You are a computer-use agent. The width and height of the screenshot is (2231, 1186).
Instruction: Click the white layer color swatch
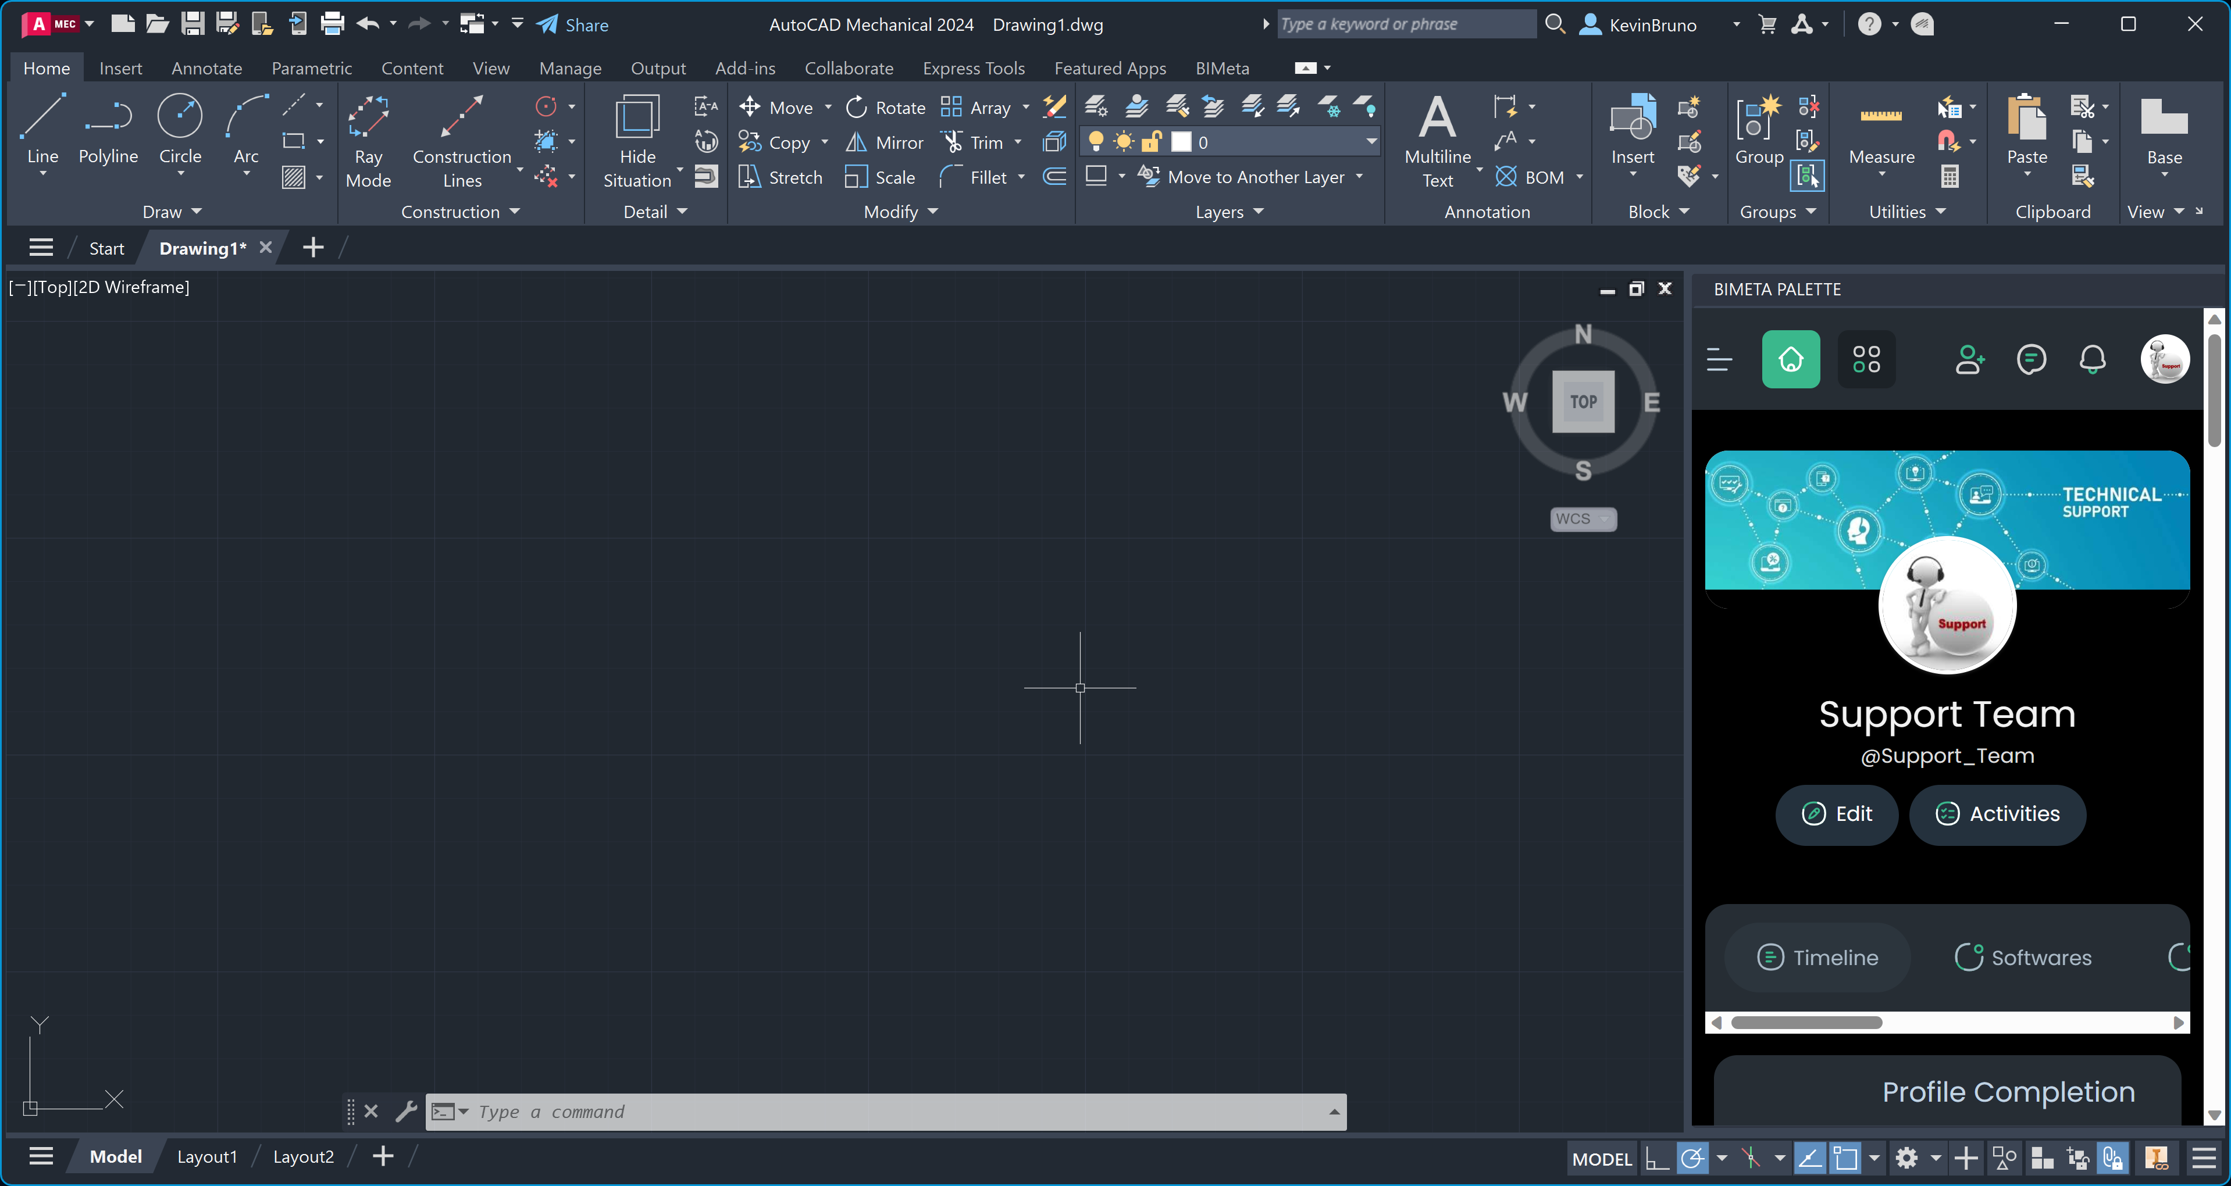[1181, 142]
